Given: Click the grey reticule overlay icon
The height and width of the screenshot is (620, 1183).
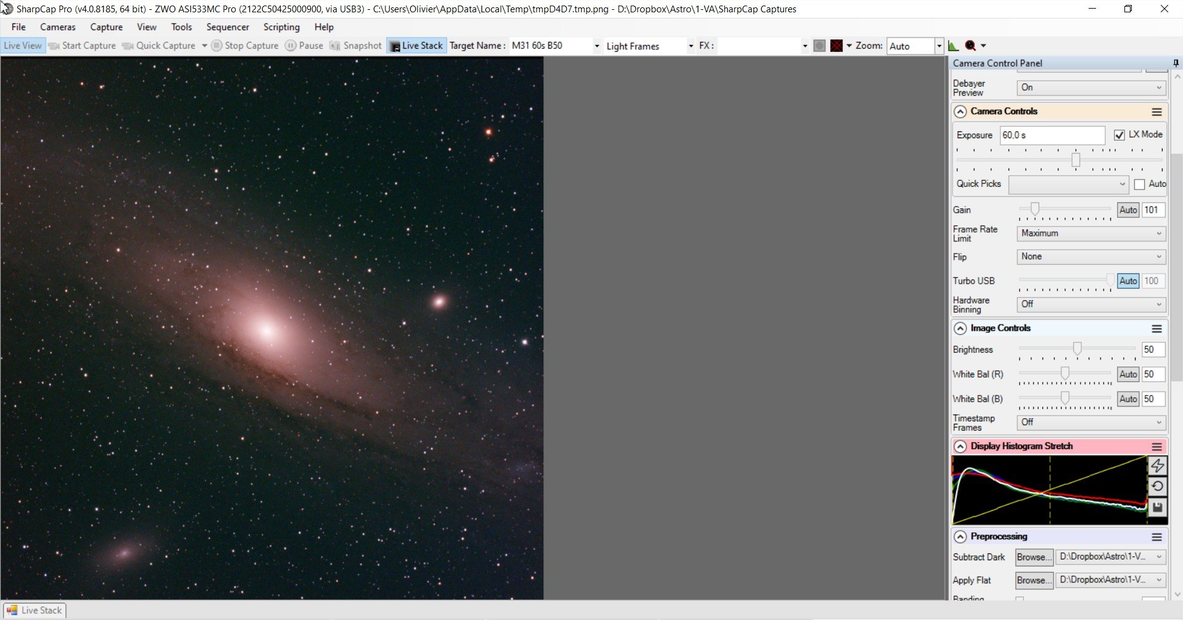Looking at the screenshot, I should tap(819, 46).
